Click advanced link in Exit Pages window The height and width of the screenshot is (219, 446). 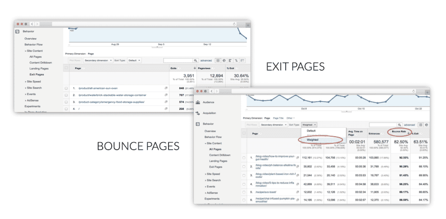point(206,61)
